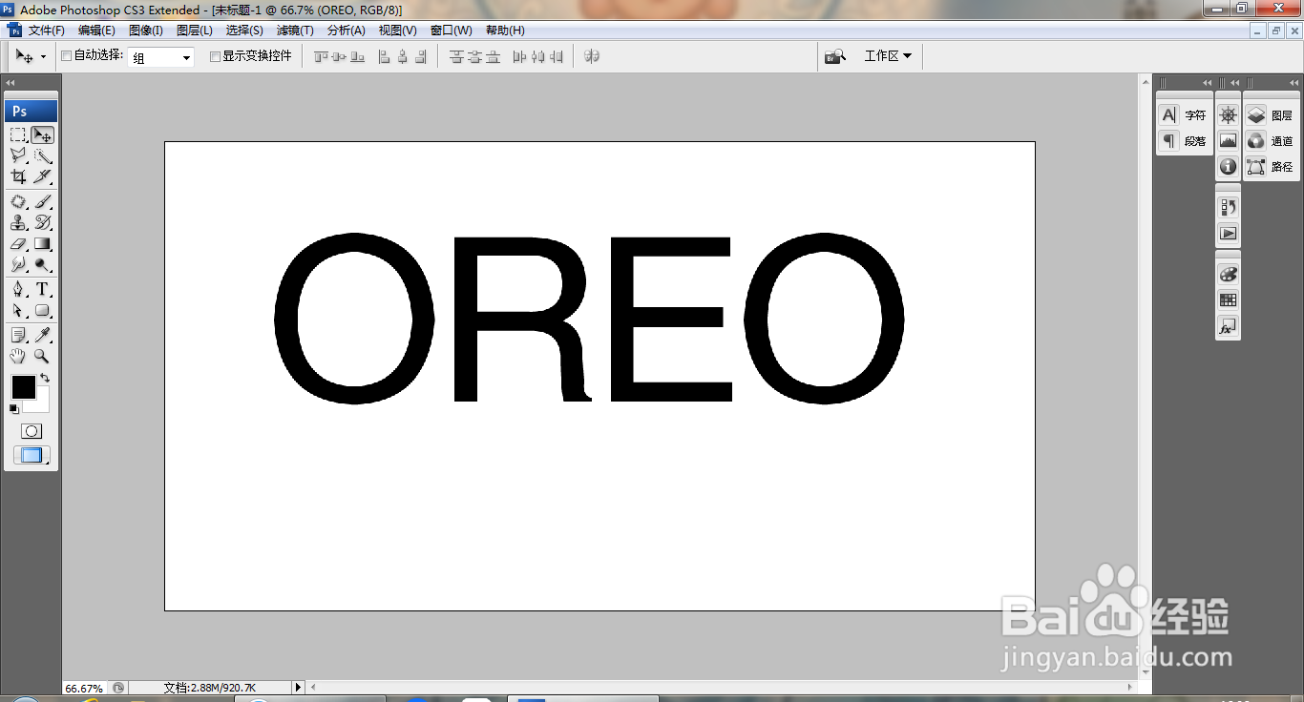Open the 文件(F) menu
The image size is (1304, 702).
click(x=46, y=31)
